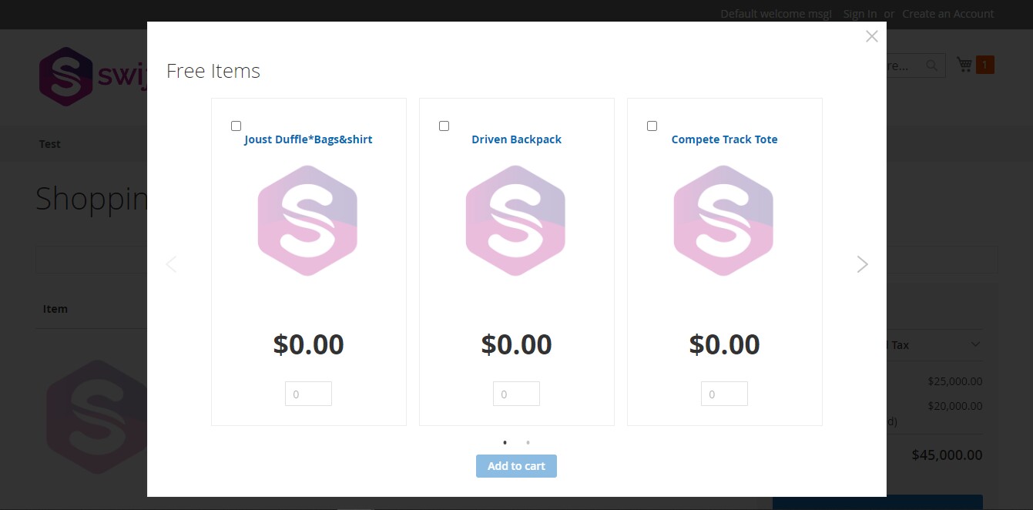Screen dimensions: 1033x510
Task: Select the second carousel pagination dot
Action: [528, 442]
